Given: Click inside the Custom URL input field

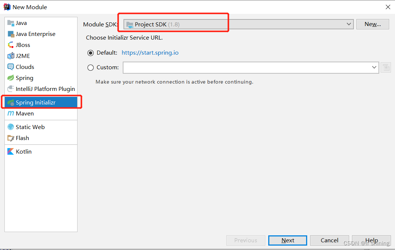Looking at the screenshot, I should pos(247,67).
